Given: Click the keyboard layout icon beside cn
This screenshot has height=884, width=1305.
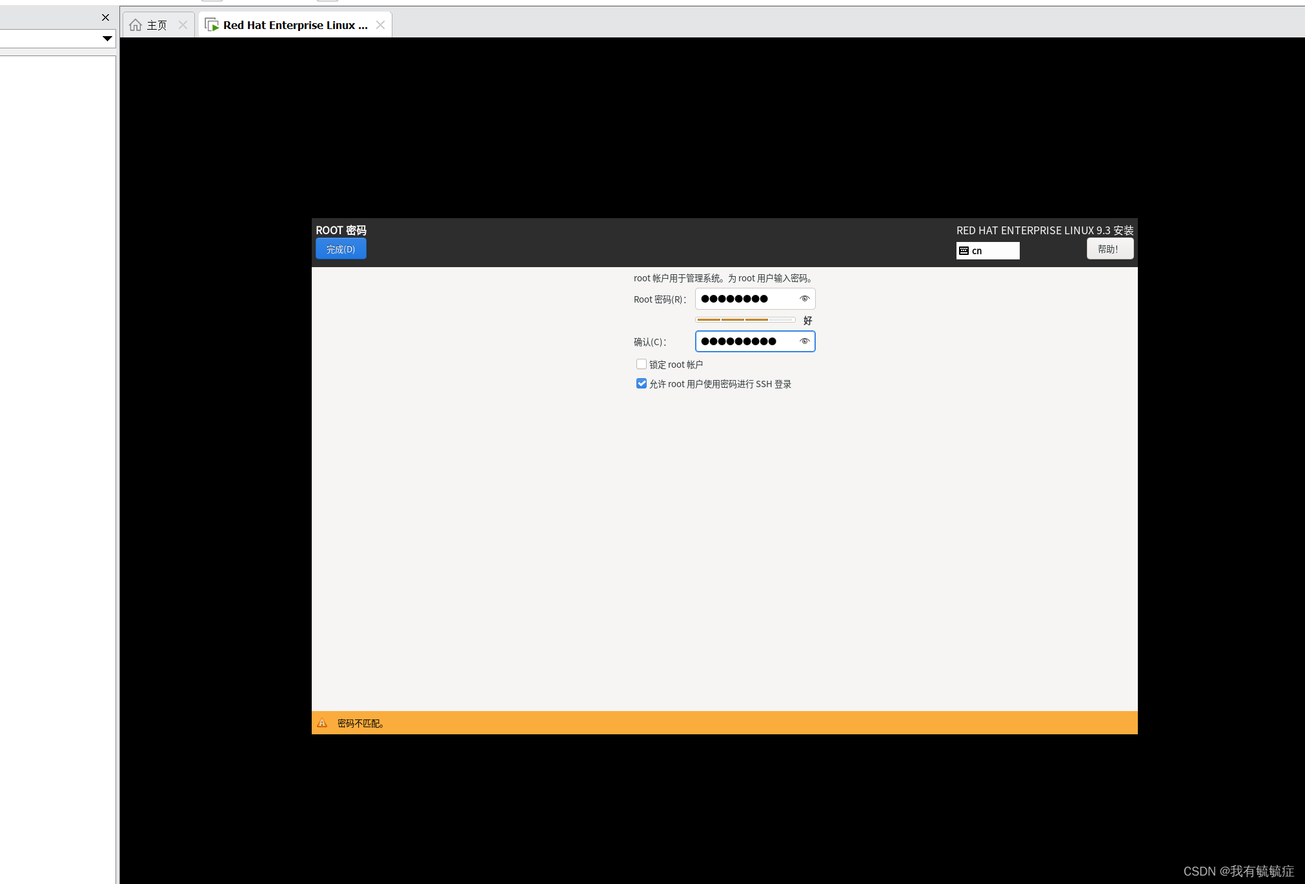Looking at the screenshot, I should (x=964, y=251).
